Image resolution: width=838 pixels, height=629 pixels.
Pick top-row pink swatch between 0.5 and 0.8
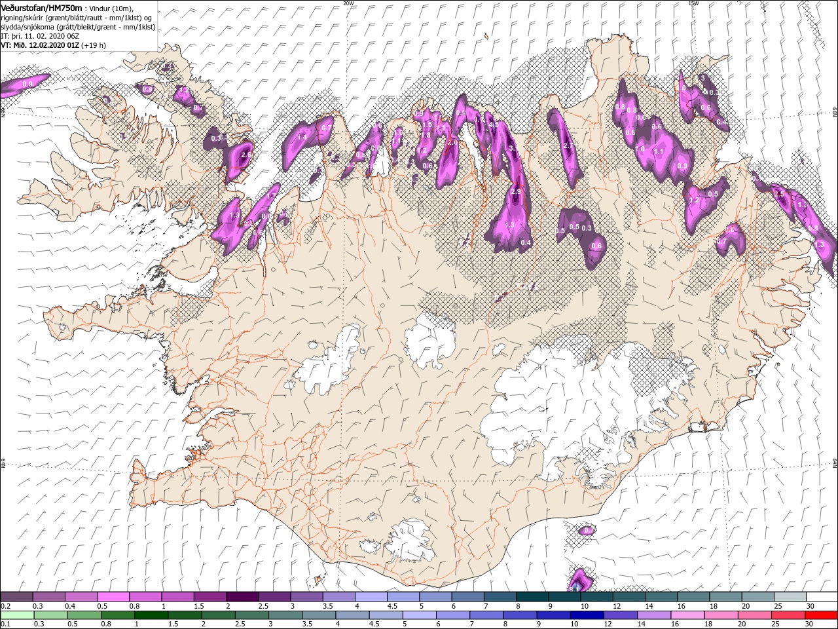tap(113, 597)
